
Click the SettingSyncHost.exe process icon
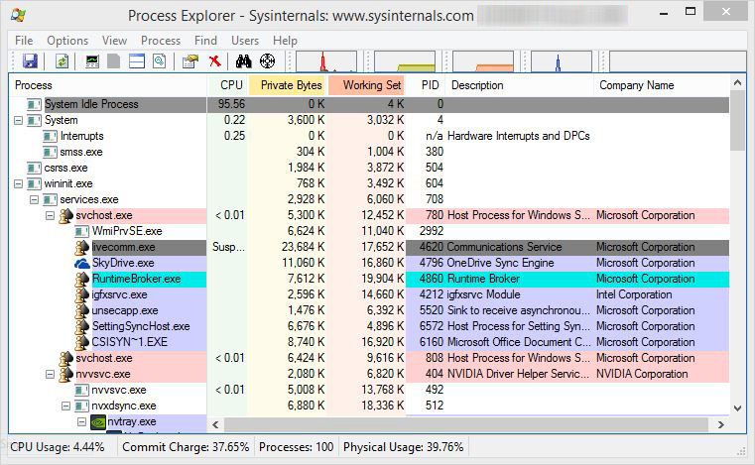(x=82, y=326)
